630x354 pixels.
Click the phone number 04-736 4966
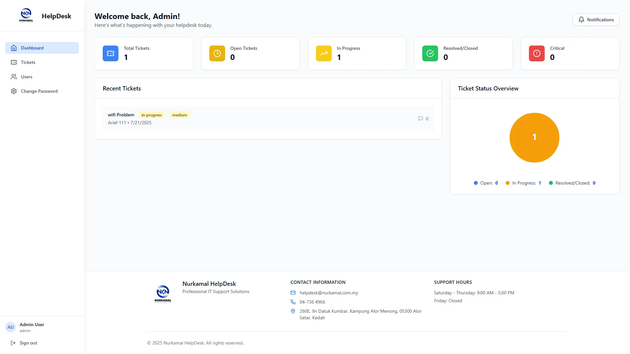point(312,302)
